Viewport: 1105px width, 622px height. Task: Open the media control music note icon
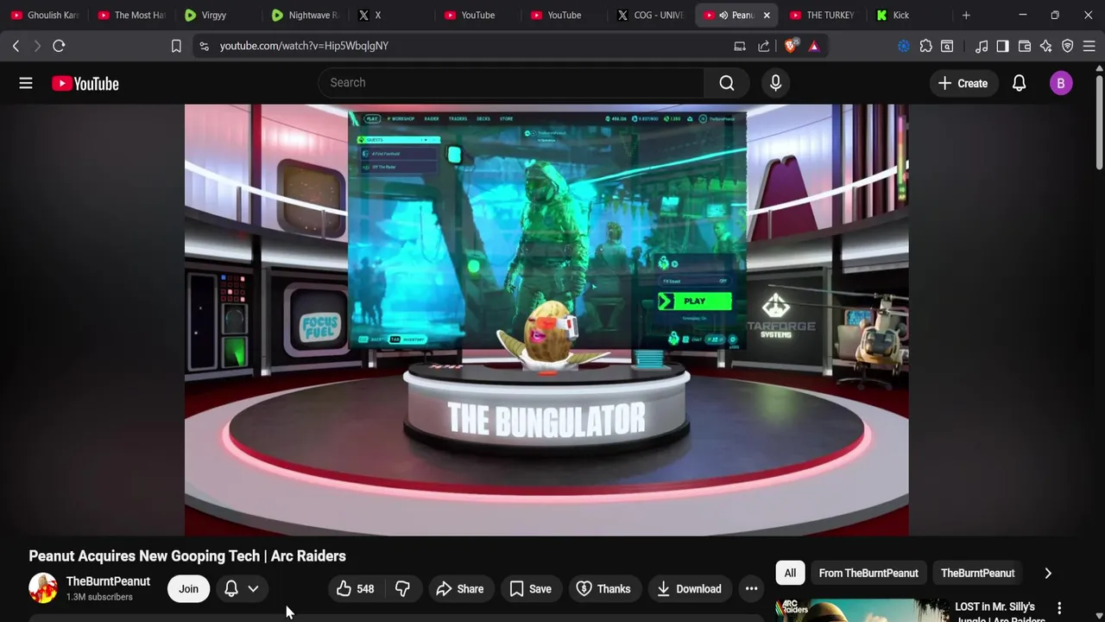click(x=982, y=46)
